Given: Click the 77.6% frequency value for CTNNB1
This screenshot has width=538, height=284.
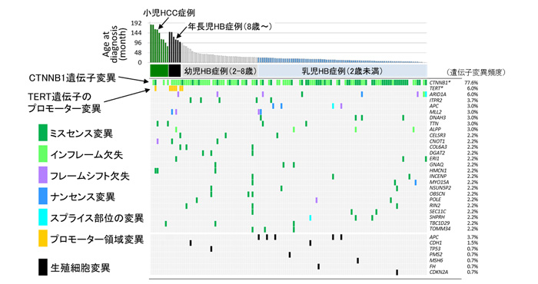Looking at the screenshot, I should [471, 83].
